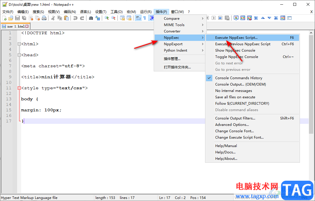Choose Toggle NppExec Console
The image size is (315, 201).
(x=253, y=57)
